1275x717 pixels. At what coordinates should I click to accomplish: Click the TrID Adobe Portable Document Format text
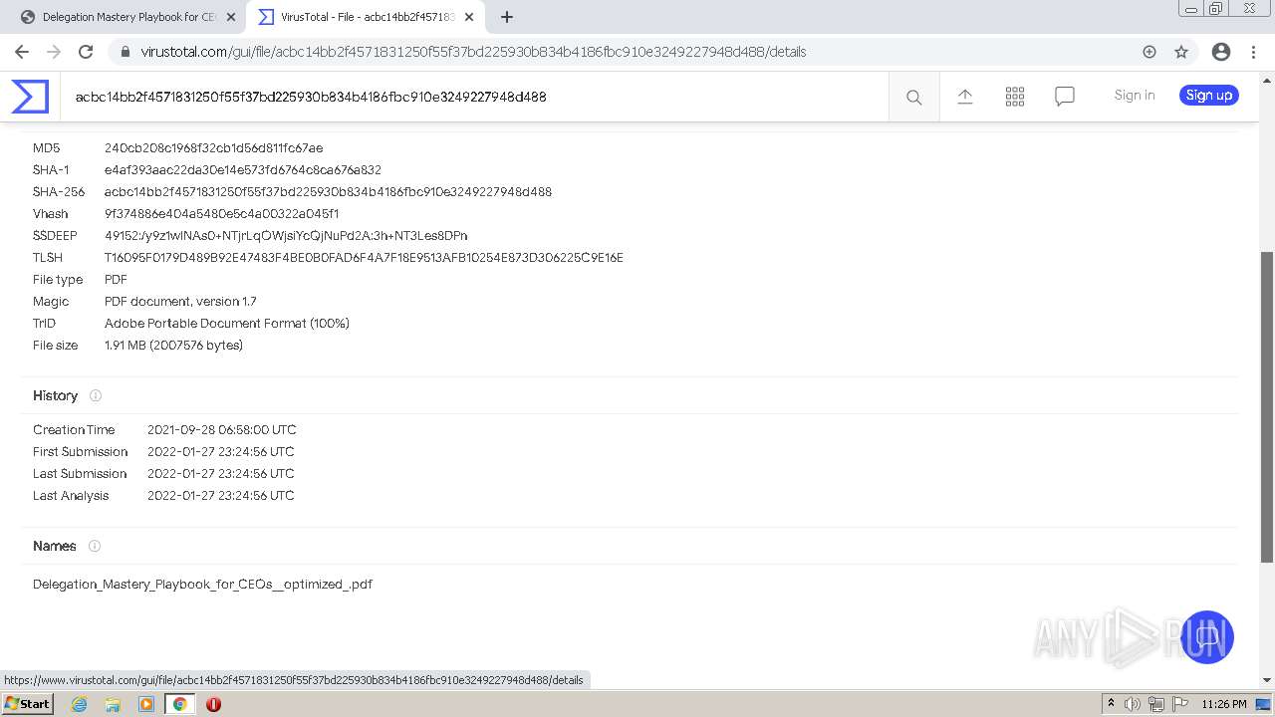[227, 324]
